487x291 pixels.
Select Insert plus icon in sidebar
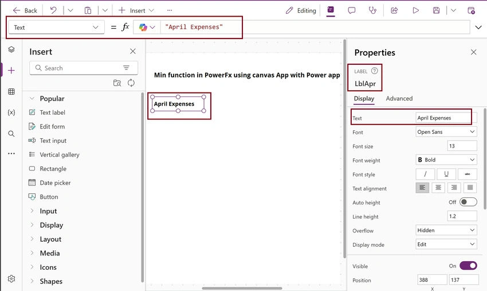(x=11, y=71)
